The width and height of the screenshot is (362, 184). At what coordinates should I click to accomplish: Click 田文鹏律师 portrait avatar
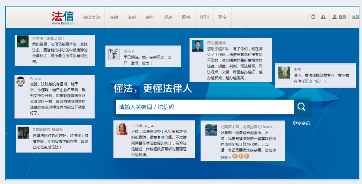pyautogui.click(x=197, y=46)
